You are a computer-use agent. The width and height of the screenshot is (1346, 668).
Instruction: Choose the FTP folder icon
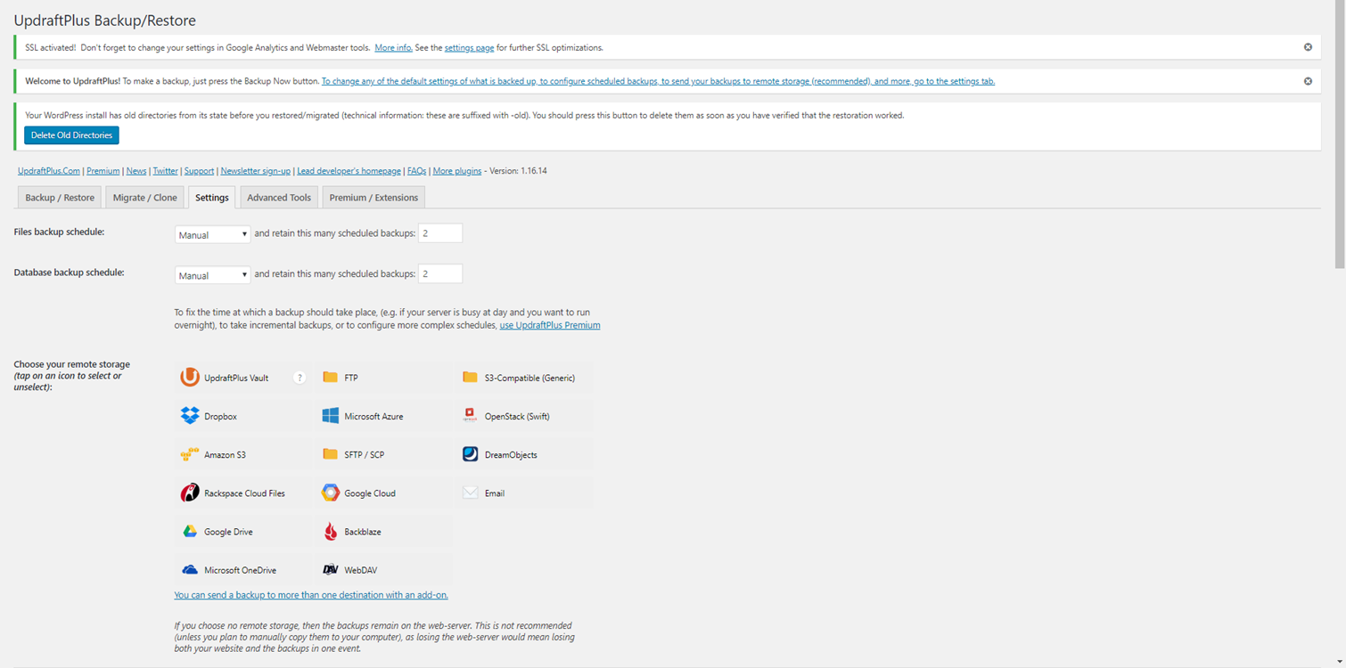point(330,378)
